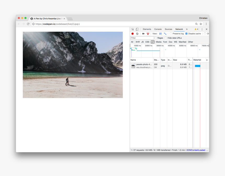View the warnings counter badge
The height and width of the screenshot is (176, 225).
pyautogui.click(x=196, y=29)
